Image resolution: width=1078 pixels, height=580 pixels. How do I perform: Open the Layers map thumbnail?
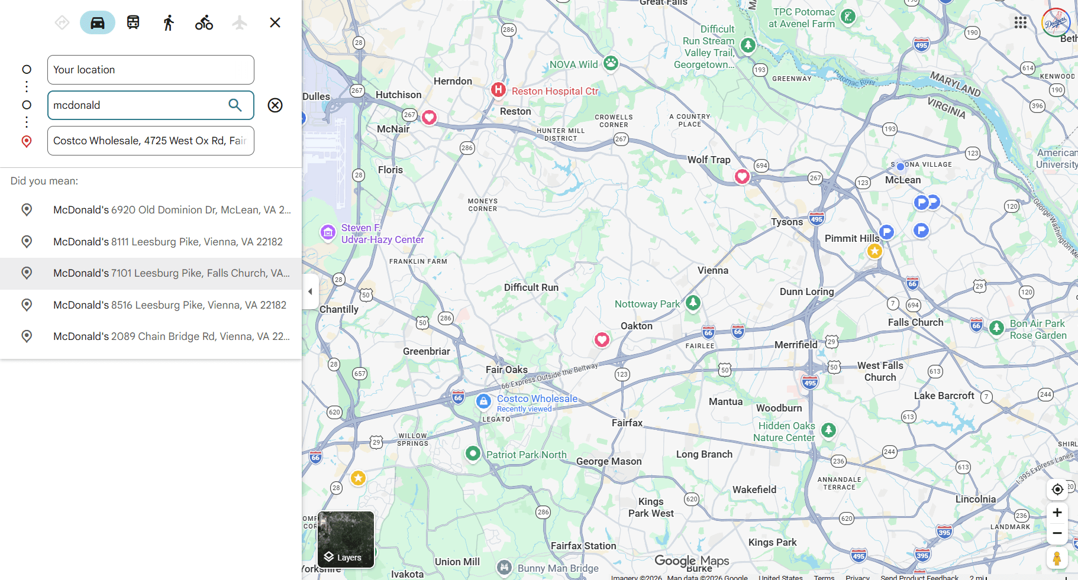[346, 539]
